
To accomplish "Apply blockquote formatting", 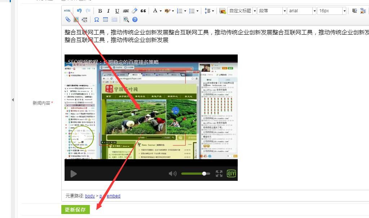I will 143,11.
